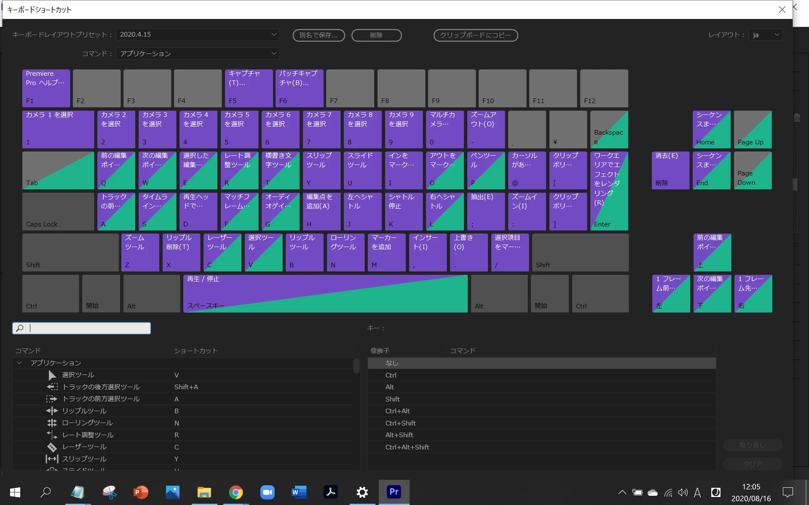Click the Rate Stretch tool icon

click(x=52, y=435)
